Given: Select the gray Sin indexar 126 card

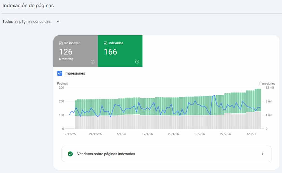Looking at the screenshot, I should click(x=75, y=51).
